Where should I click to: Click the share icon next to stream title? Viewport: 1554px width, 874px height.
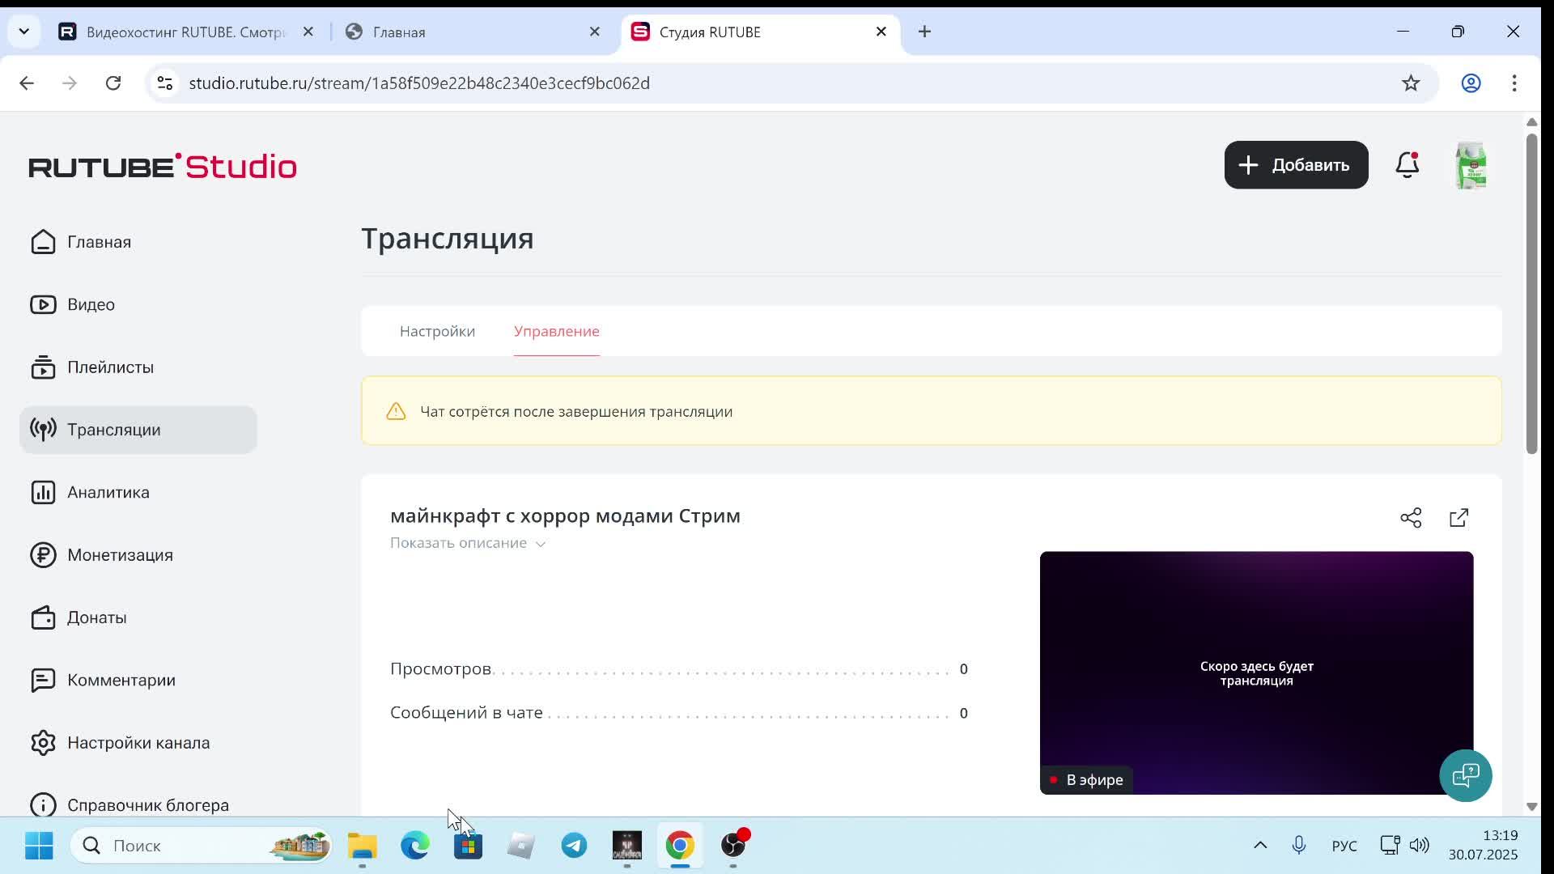point(1411,518)
